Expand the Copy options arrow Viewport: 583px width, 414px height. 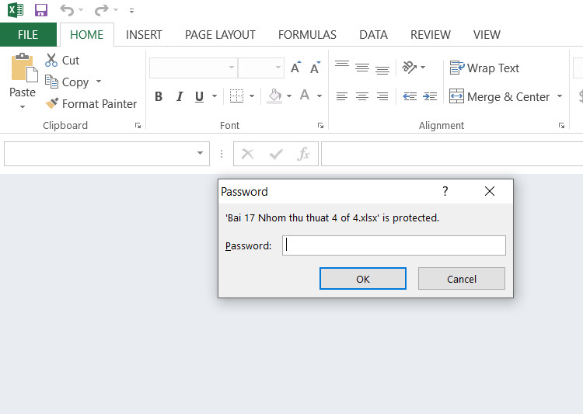(x=99, y=81)
